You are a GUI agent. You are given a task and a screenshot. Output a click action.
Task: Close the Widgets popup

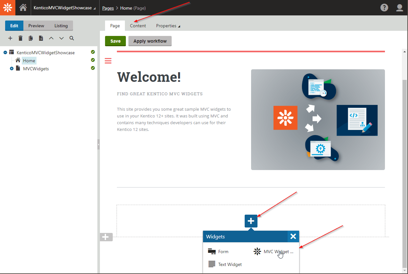(293, 236)
